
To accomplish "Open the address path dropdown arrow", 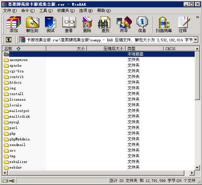I will pyautogui.click(x=196, y=40).
